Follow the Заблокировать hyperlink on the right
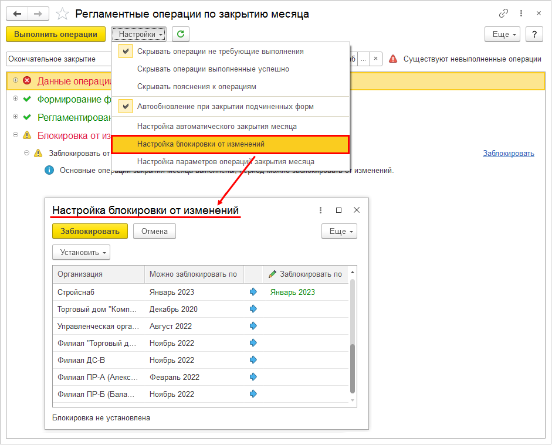Image resolution: width=552 pixels, height=445 pixels. [509, 154]
